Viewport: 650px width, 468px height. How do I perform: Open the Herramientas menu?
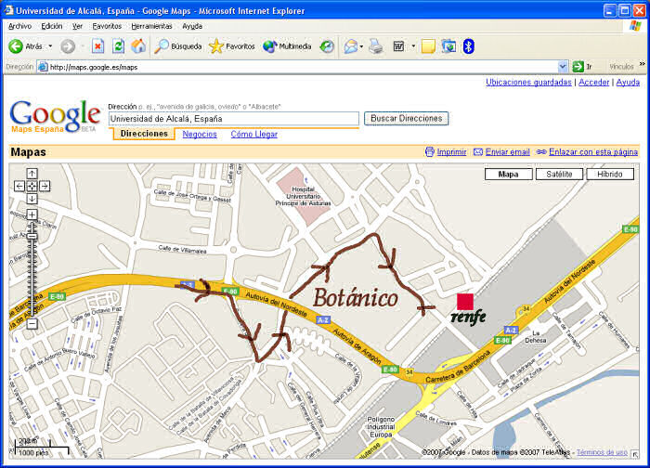tap(151, 26)
